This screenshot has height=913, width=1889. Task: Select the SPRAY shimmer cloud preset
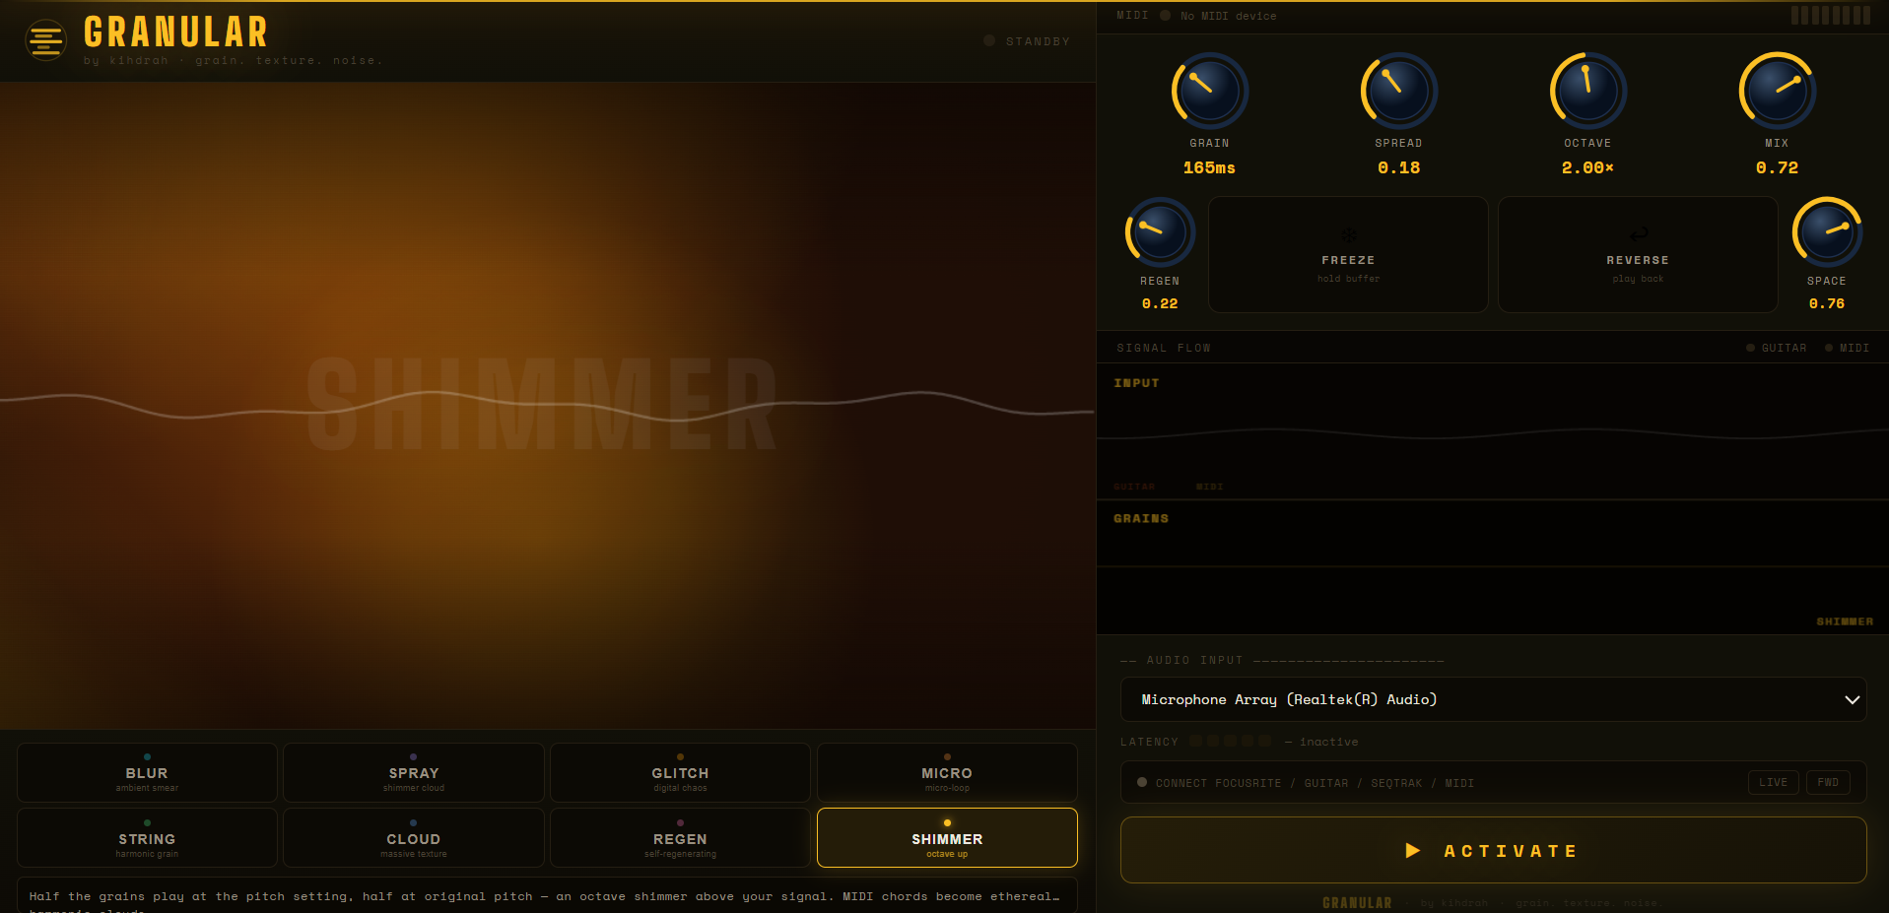pyautogui.click(x=414, y=773)
